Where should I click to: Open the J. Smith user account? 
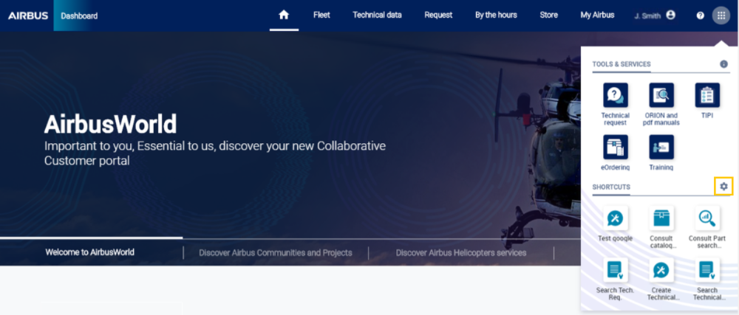coord(655,15)
